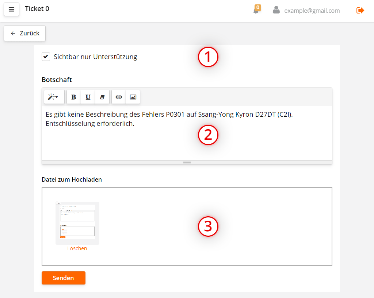Uncheck the 'Sichtbar nur Unterstützung' checkbox
The height and width of the screenshot is (298, 374).
pos(46,57)
